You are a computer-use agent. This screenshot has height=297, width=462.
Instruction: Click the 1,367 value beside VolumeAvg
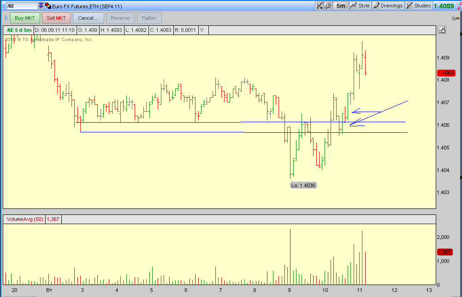[53, 219]
